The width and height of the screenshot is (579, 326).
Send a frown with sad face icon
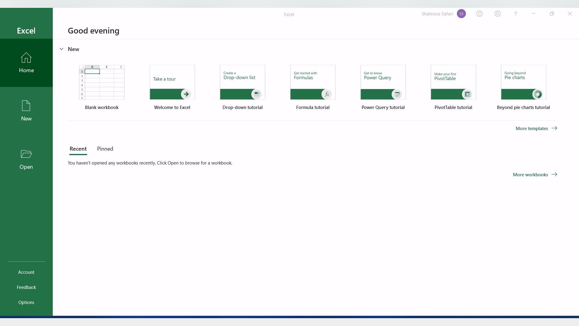click(x=498, y=14)
